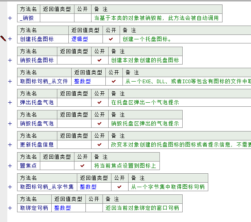This screenshot has height=222, width=251.
Task: Click return type 逻辑型 of 创建托盘图标
Action: 80,39
